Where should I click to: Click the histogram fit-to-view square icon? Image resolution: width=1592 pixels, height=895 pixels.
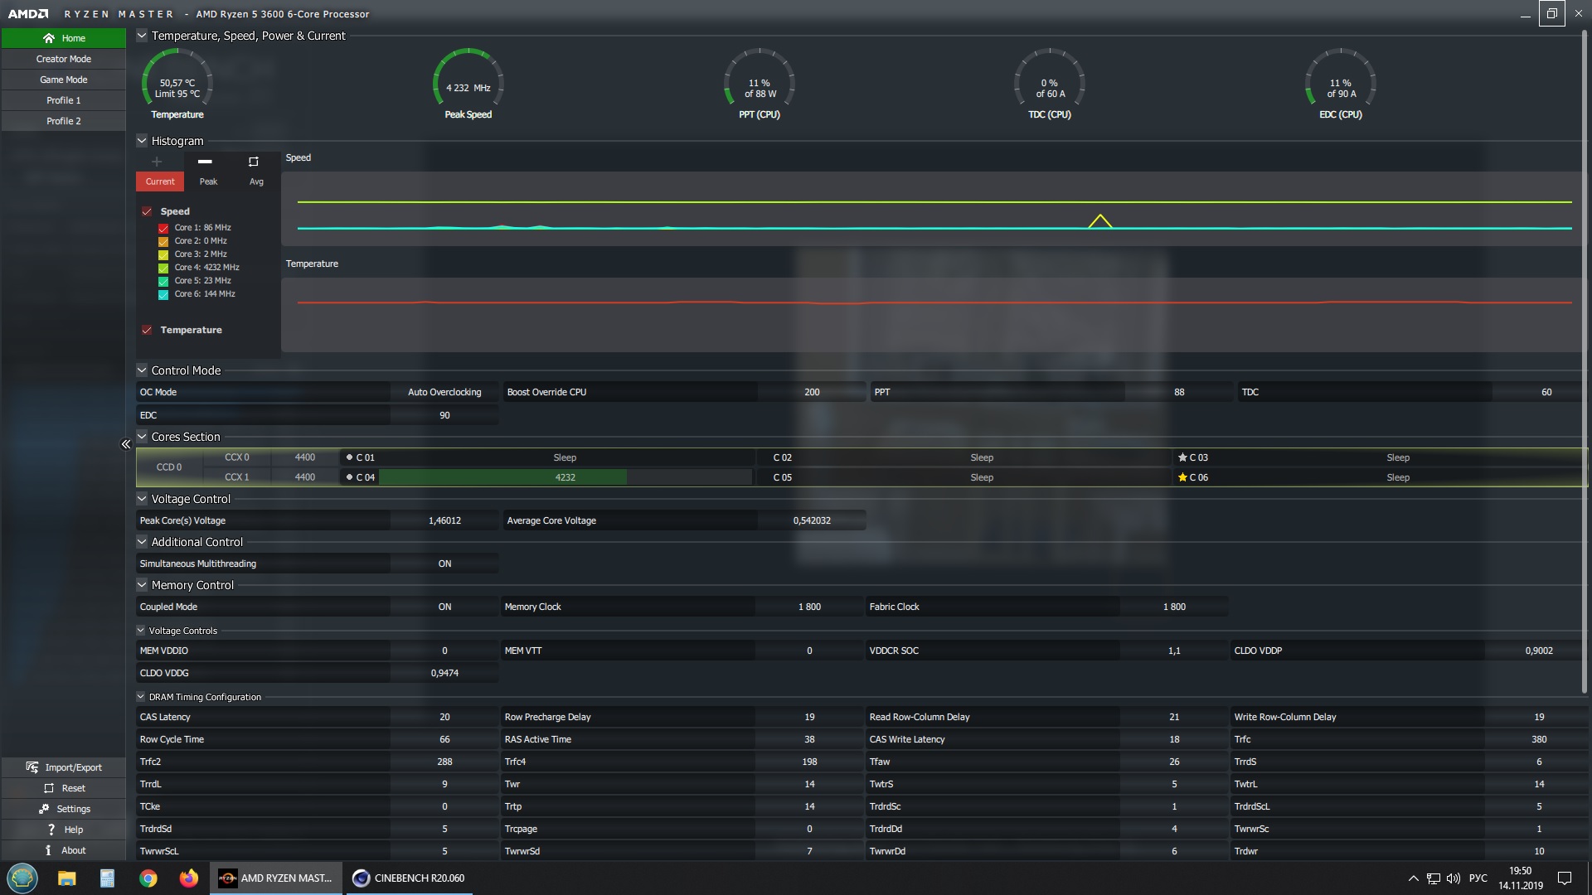pos(254,162)
